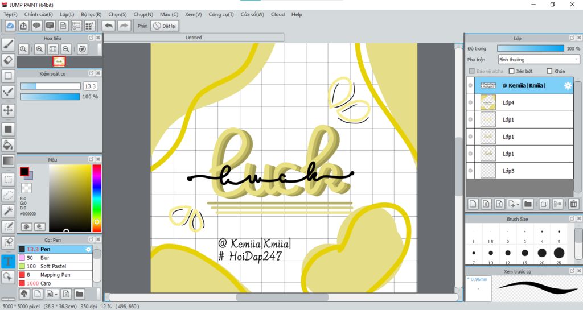Select the Fill rectangle tool
The width and height of the screenshot is (583, 310).
point(8,129)
